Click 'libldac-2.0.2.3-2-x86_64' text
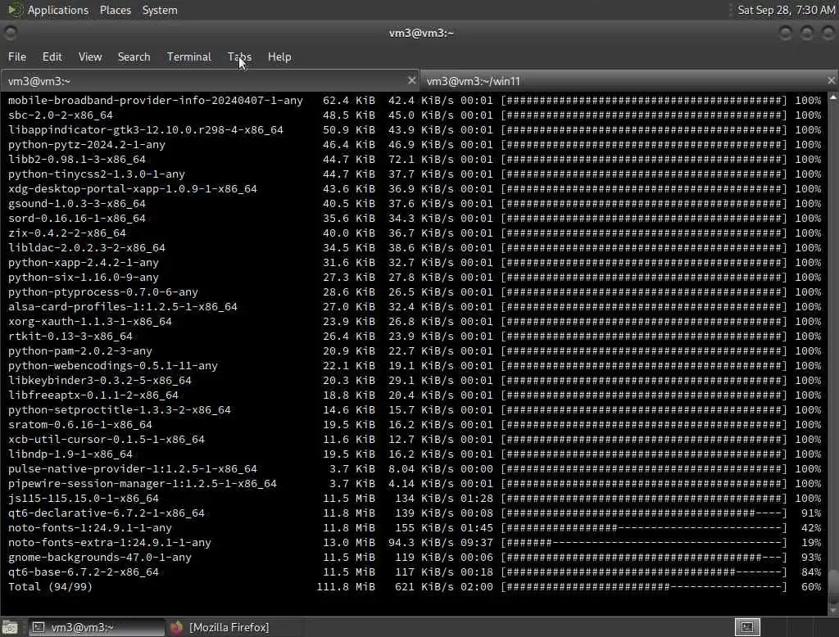 (87, 247)
